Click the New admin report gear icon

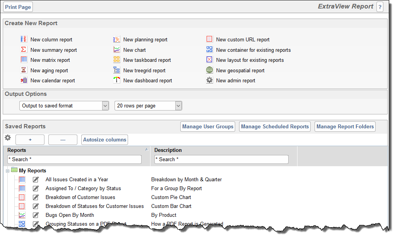[209, 80]
